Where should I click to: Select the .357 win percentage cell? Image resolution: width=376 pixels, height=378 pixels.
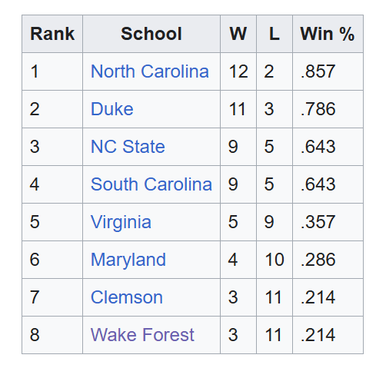[328, 222]
